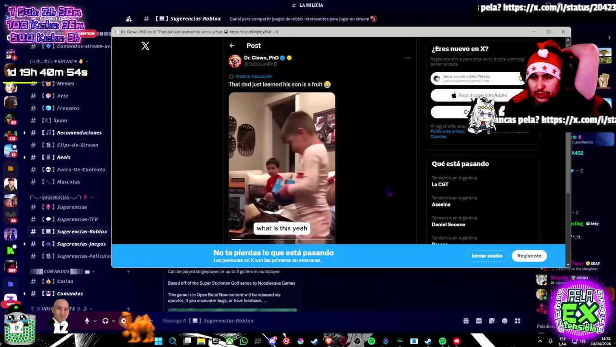Select server icon with 83 badge
The image size is (616, 347).
11,119
